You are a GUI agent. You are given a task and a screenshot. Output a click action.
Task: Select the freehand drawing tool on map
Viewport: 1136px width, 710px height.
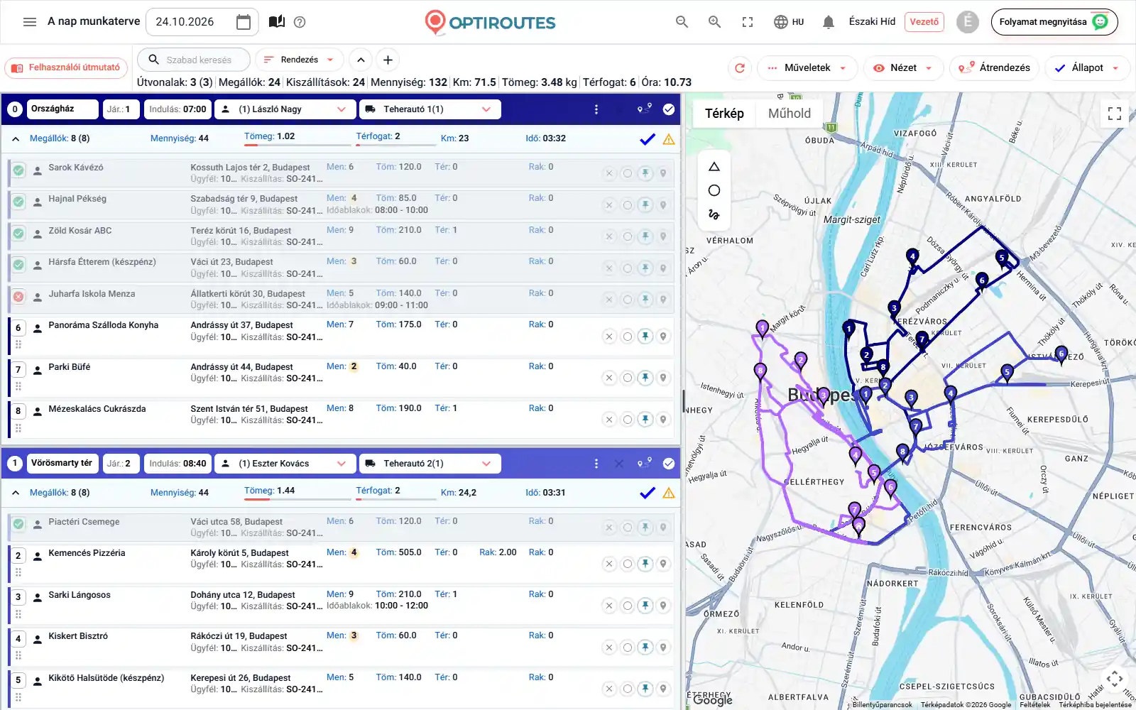point(714,214)
